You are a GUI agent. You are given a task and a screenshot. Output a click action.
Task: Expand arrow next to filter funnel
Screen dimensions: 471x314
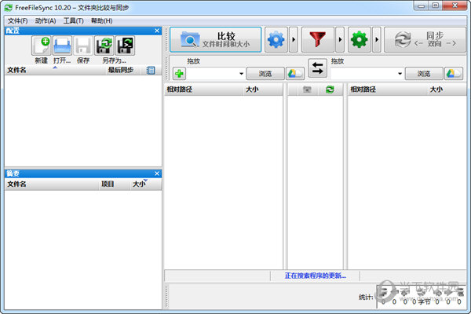[x=340, y=40]
